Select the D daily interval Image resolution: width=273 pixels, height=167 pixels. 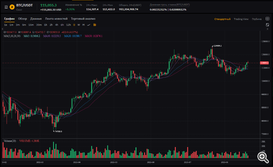[x=74, y=25]
